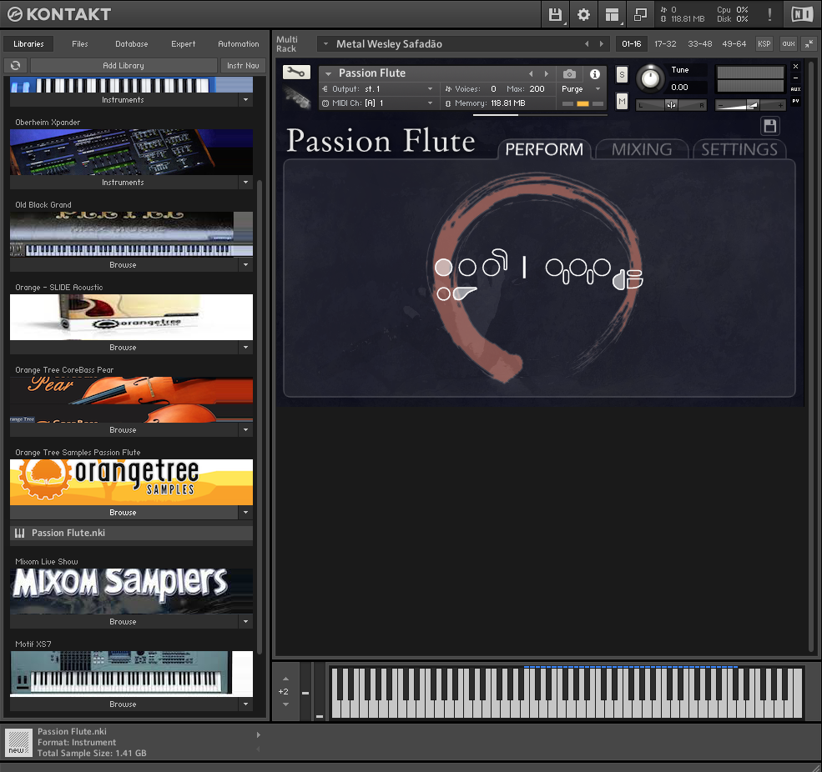Image resolution: width=822 pixels, height=772 pixels.
Task: Remove Passion Flute instrument with X
Action: point(796,67)
